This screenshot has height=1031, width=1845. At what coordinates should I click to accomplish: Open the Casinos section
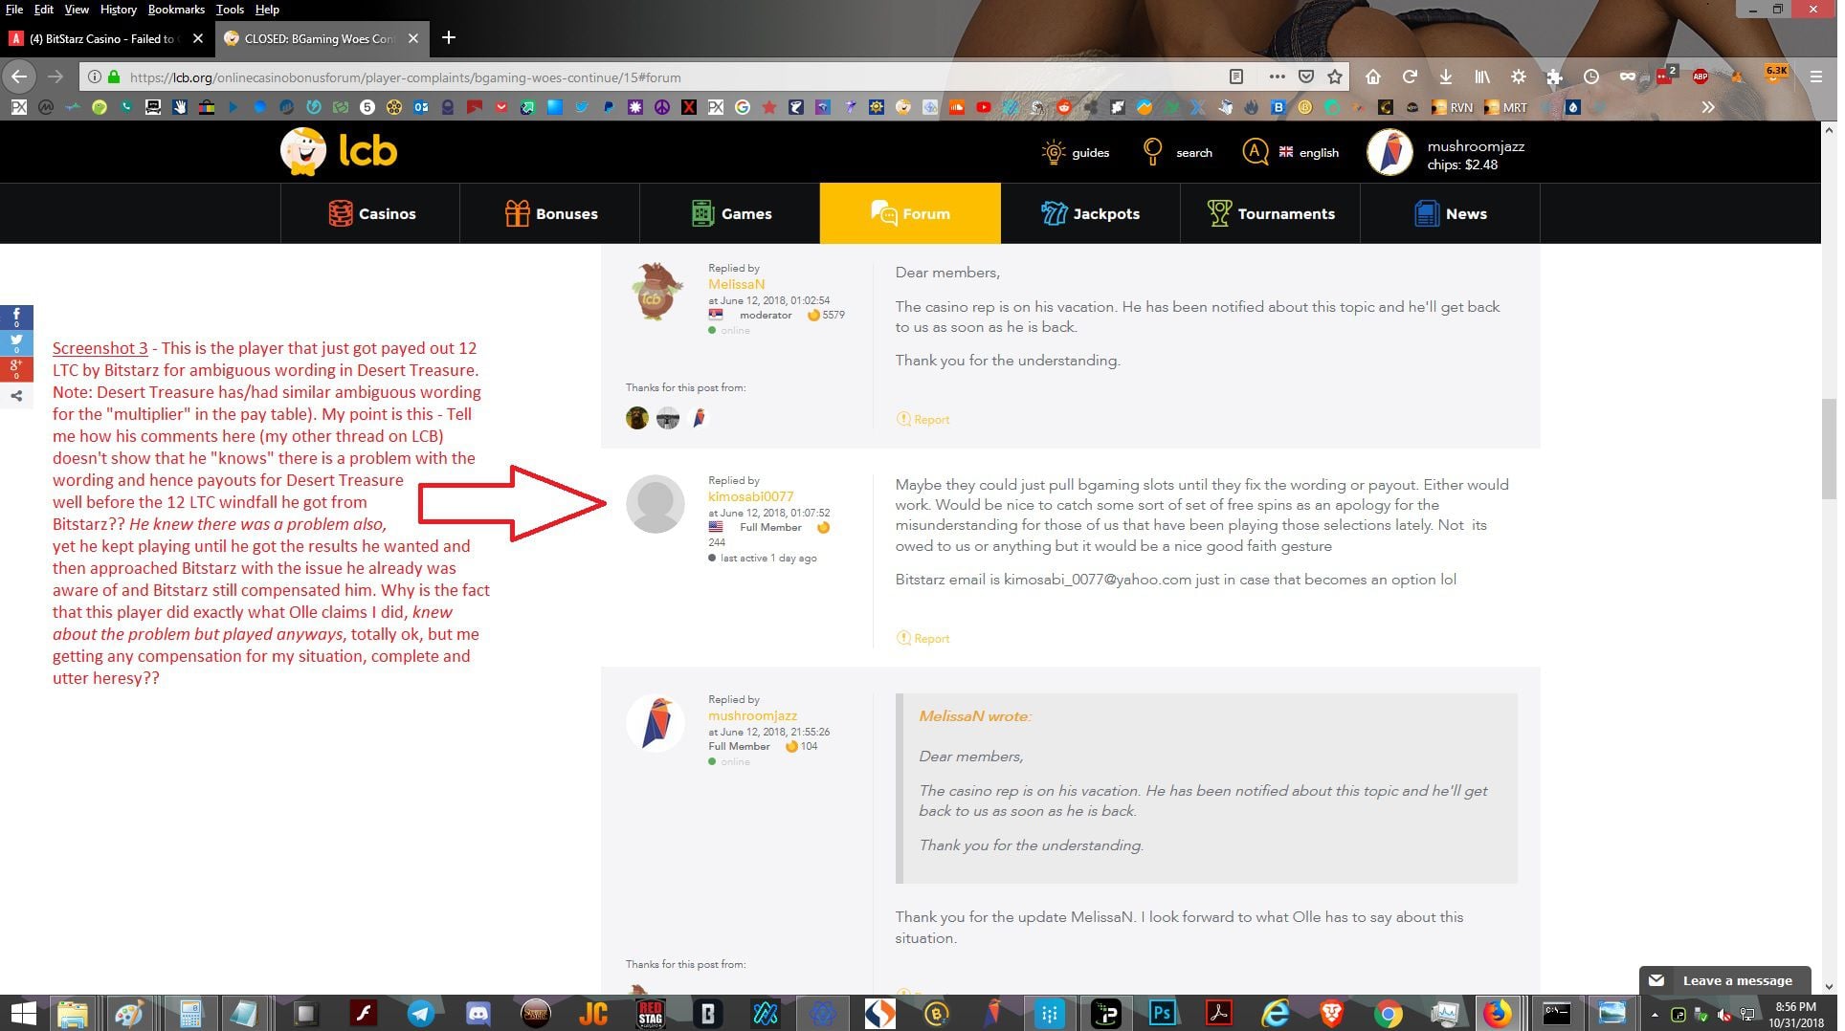click(371, 214)
